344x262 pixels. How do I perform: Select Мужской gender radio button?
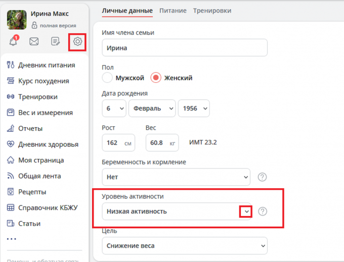(107, 78)
